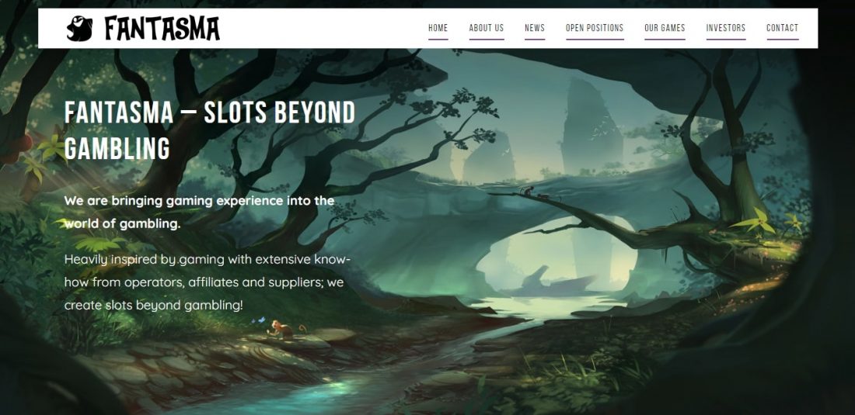Click the bold 'We are bringing gaming experience' tagline
The width and height of the screenshot is (855, 415).
(200, 212)
